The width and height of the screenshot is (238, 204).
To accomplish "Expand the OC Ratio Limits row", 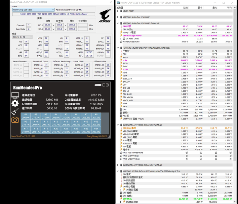I will click(121, 39).
